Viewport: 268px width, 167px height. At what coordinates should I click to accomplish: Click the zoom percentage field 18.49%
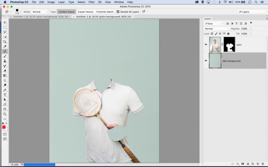click(x=14, y=165)
